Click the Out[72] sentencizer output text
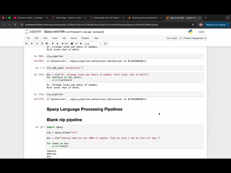The image size is (231, 173). tap(97, 99)
